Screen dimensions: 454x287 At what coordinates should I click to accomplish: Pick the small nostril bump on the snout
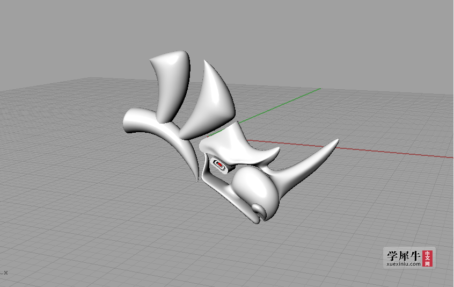click(259, 210)
